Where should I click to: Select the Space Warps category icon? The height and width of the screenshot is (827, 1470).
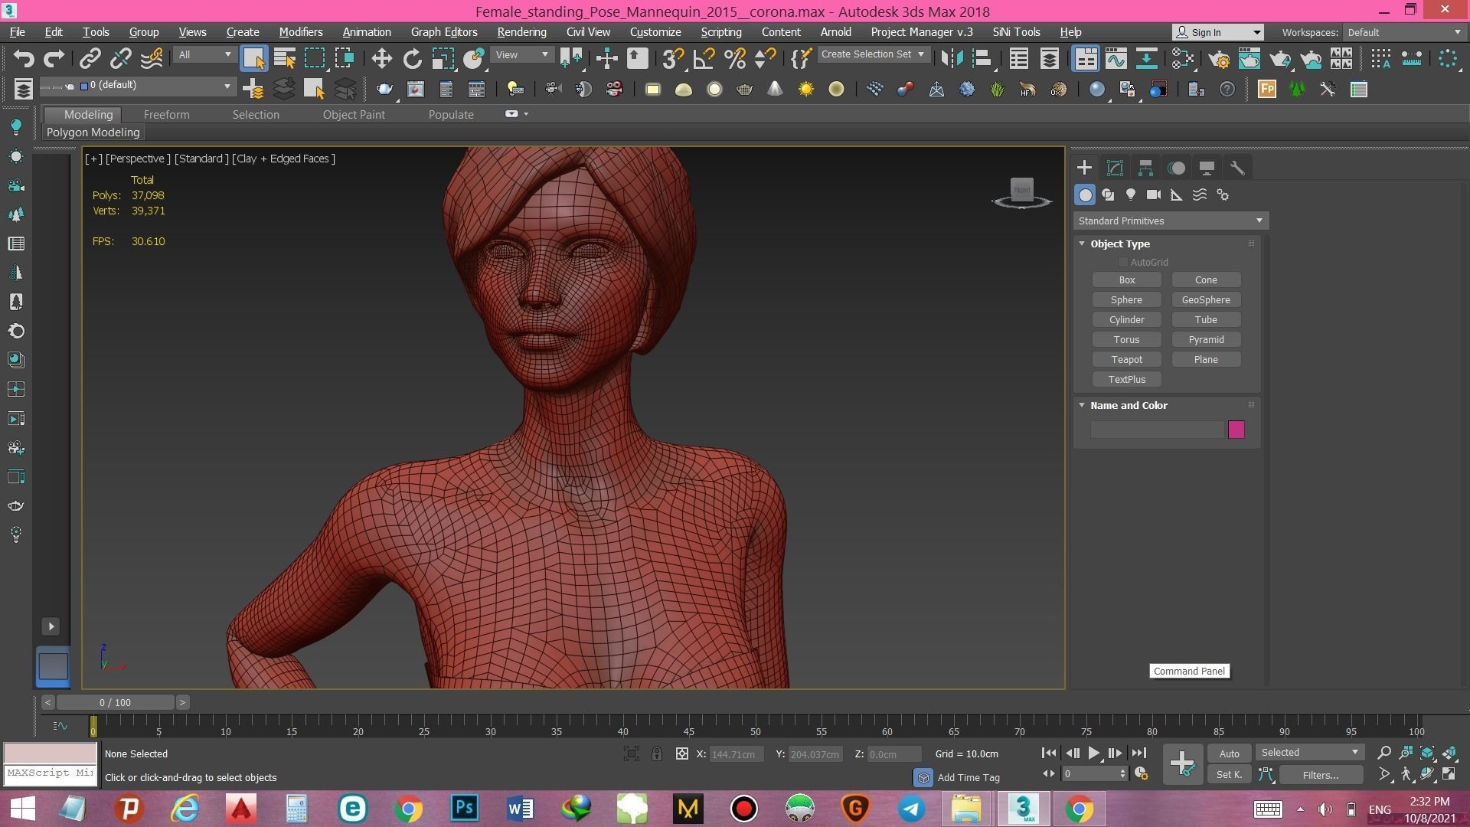(x=1200, y=194)
